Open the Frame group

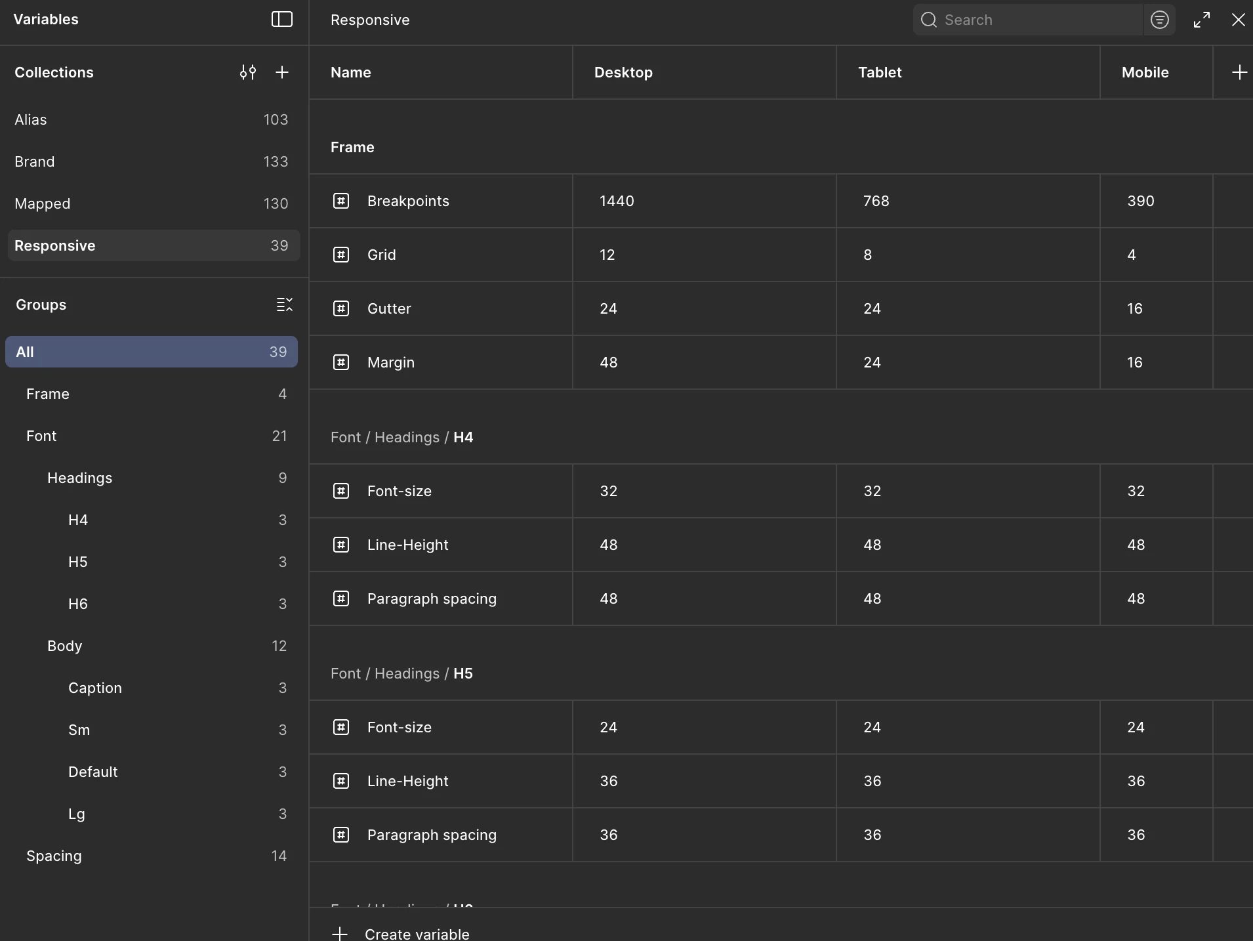click(152, 394)
